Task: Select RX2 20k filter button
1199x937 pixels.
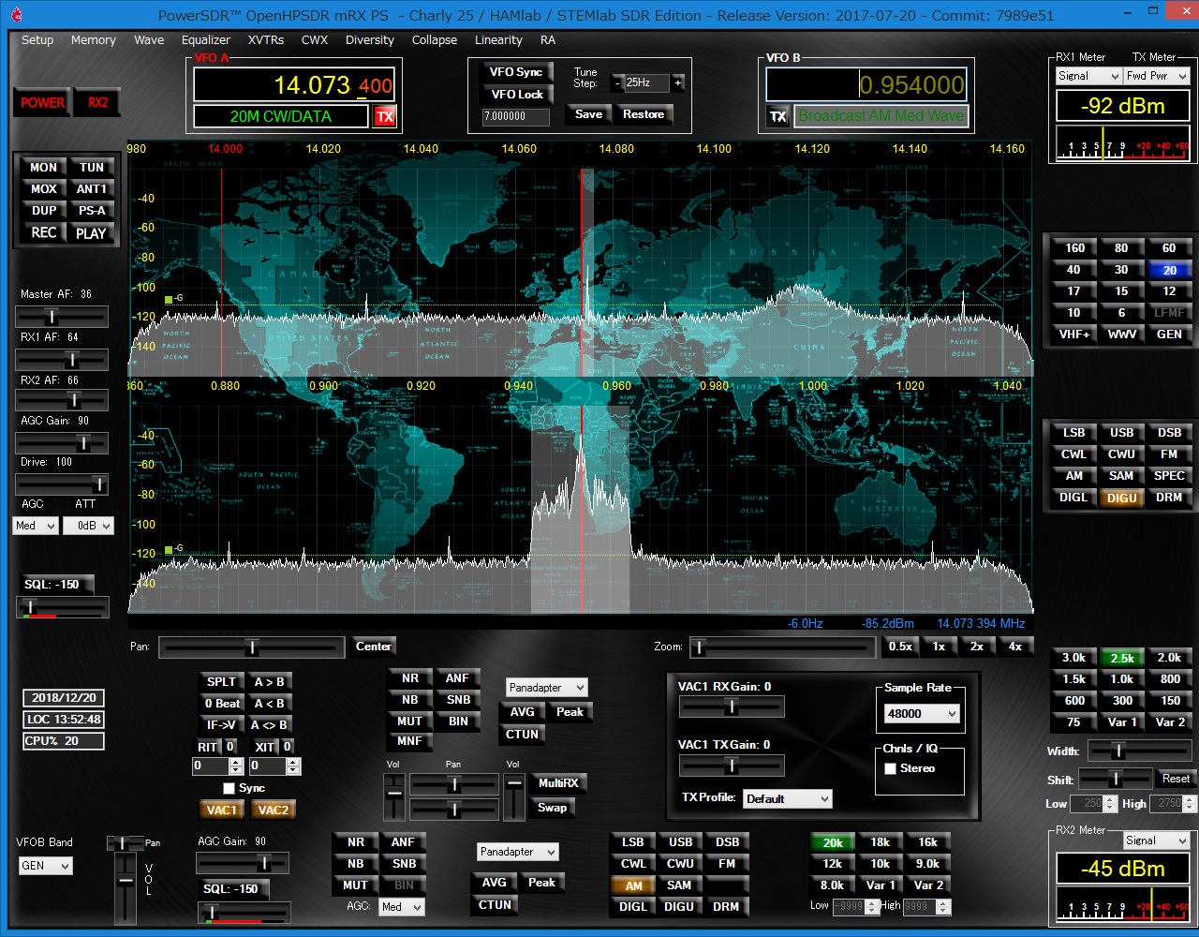Action: (x=833, y=842)
